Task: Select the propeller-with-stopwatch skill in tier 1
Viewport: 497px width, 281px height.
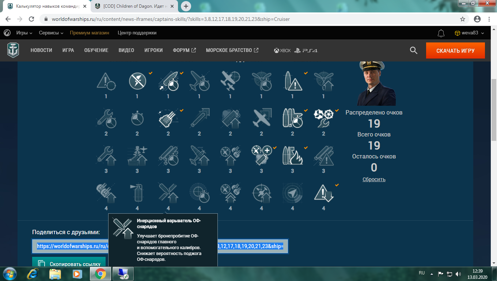Action: tap(261, 81)
